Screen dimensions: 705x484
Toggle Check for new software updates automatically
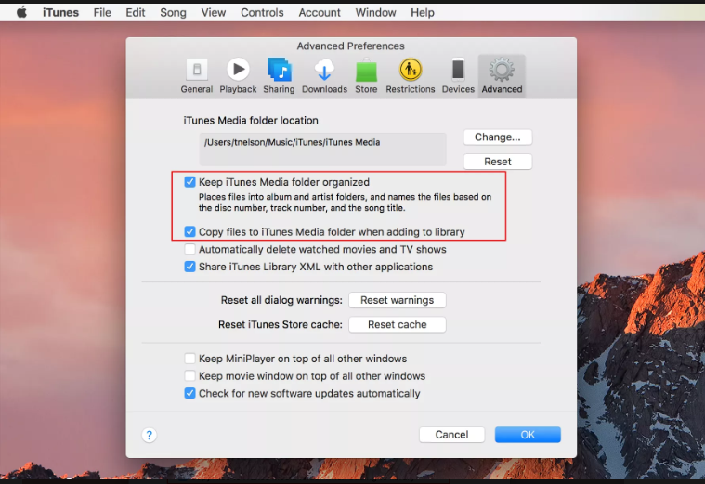[x=189, y=394]
